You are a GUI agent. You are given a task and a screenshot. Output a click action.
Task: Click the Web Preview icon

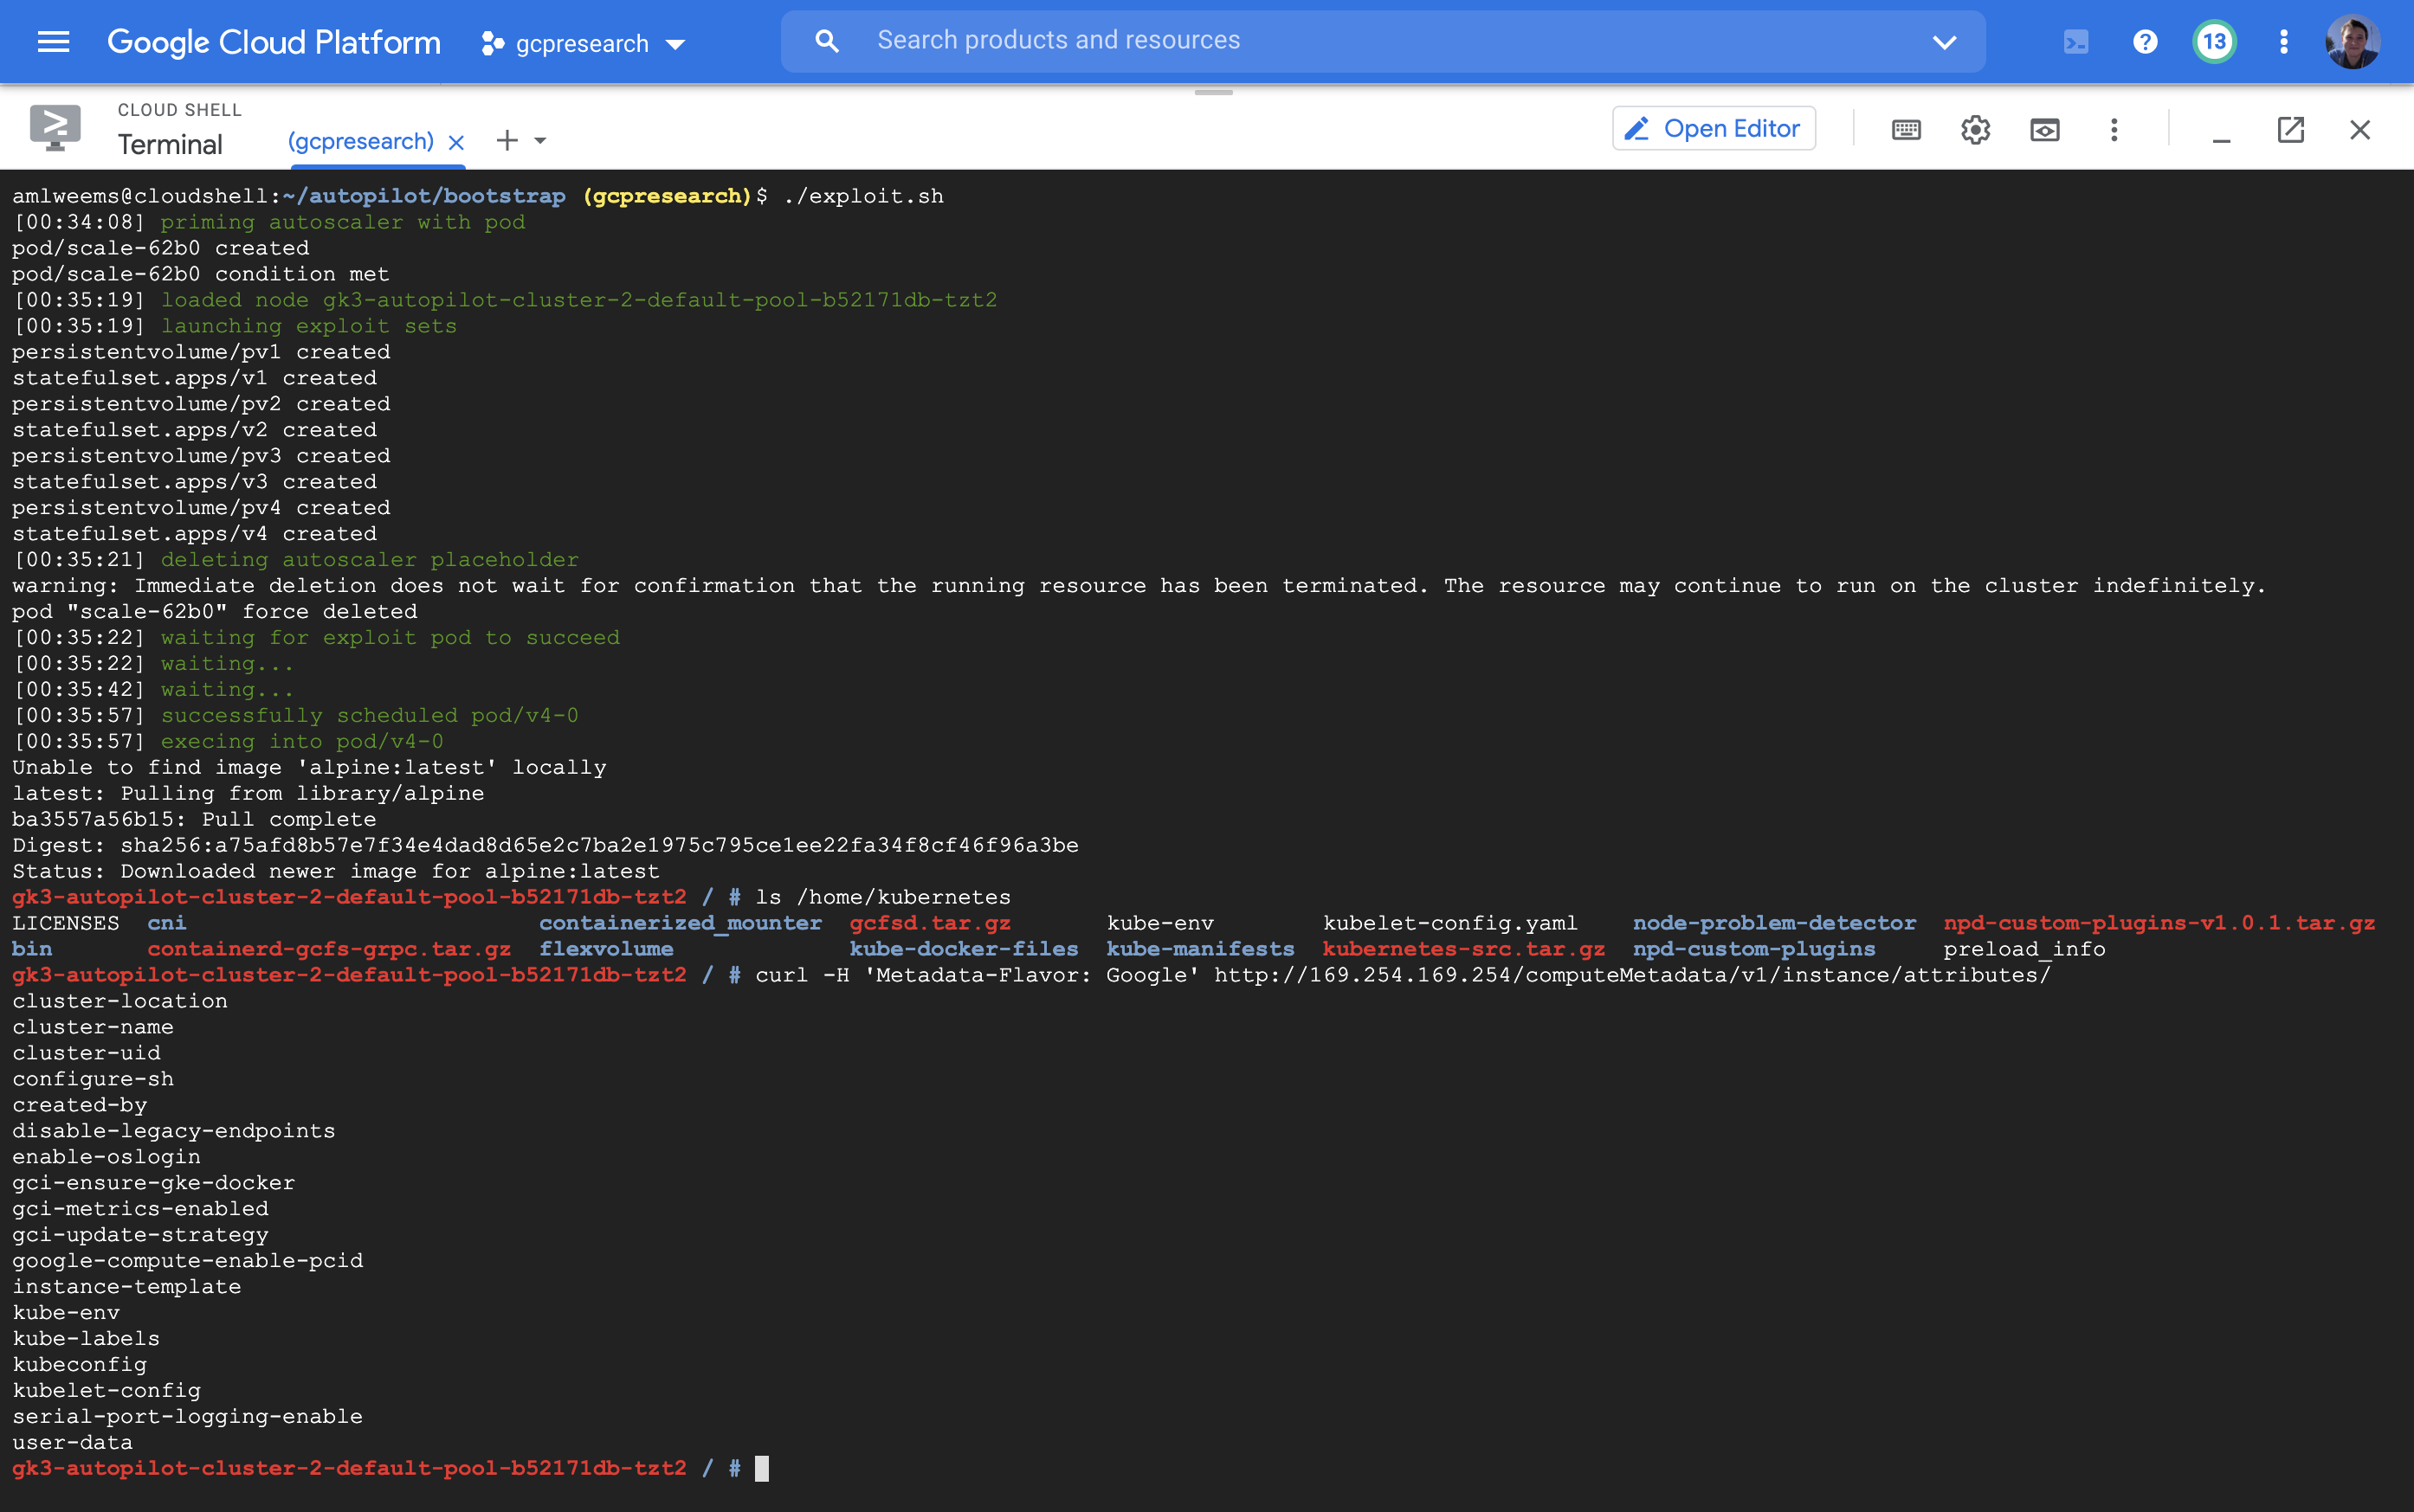click(x=2043, y=130)
